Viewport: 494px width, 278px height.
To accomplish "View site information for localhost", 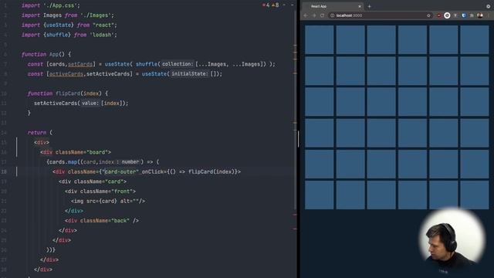I will 332,15.
